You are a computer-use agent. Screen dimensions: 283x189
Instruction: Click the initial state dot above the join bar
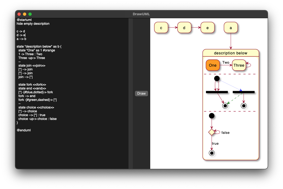tap(217, 78)
